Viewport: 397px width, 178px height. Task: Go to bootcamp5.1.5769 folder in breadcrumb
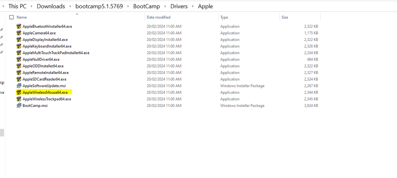pyautogui.click(x=99, y=6)
